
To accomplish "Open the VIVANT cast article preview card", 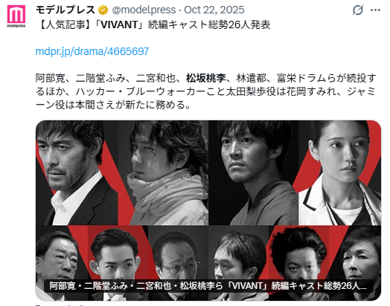I will pyautogui.click(x=208, y=210).
